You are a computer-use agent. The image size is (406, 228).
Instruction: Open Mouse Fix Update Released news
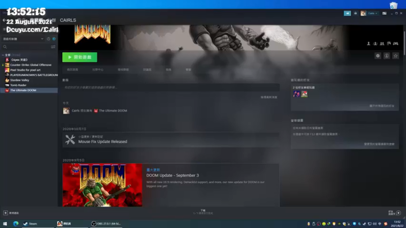pos(103,142)
